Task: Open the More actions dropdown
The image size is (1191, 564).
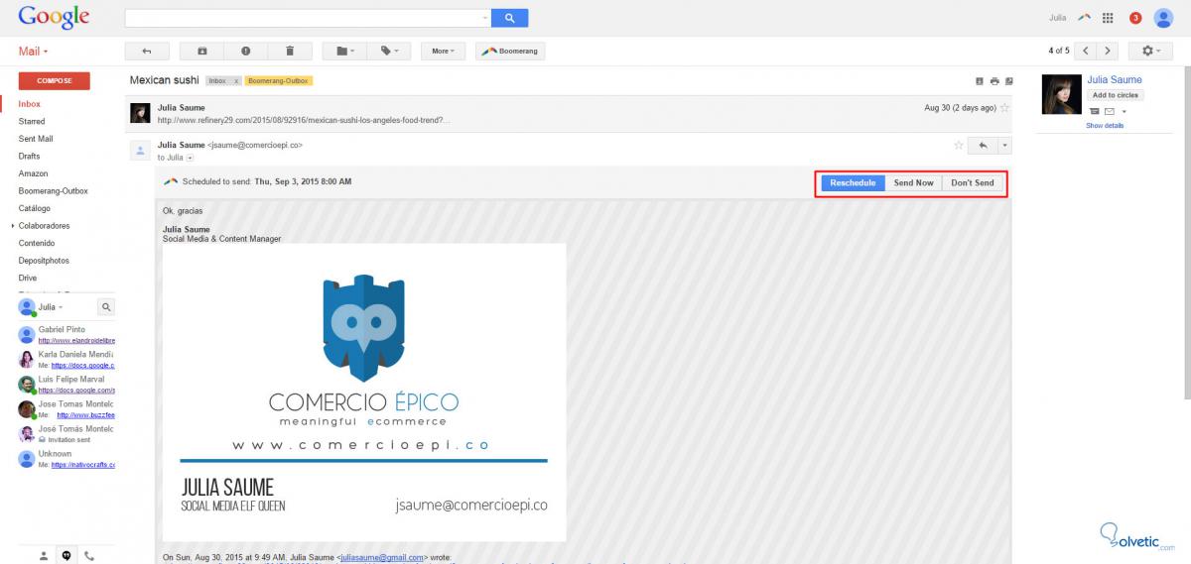Action: click(443, 51)
